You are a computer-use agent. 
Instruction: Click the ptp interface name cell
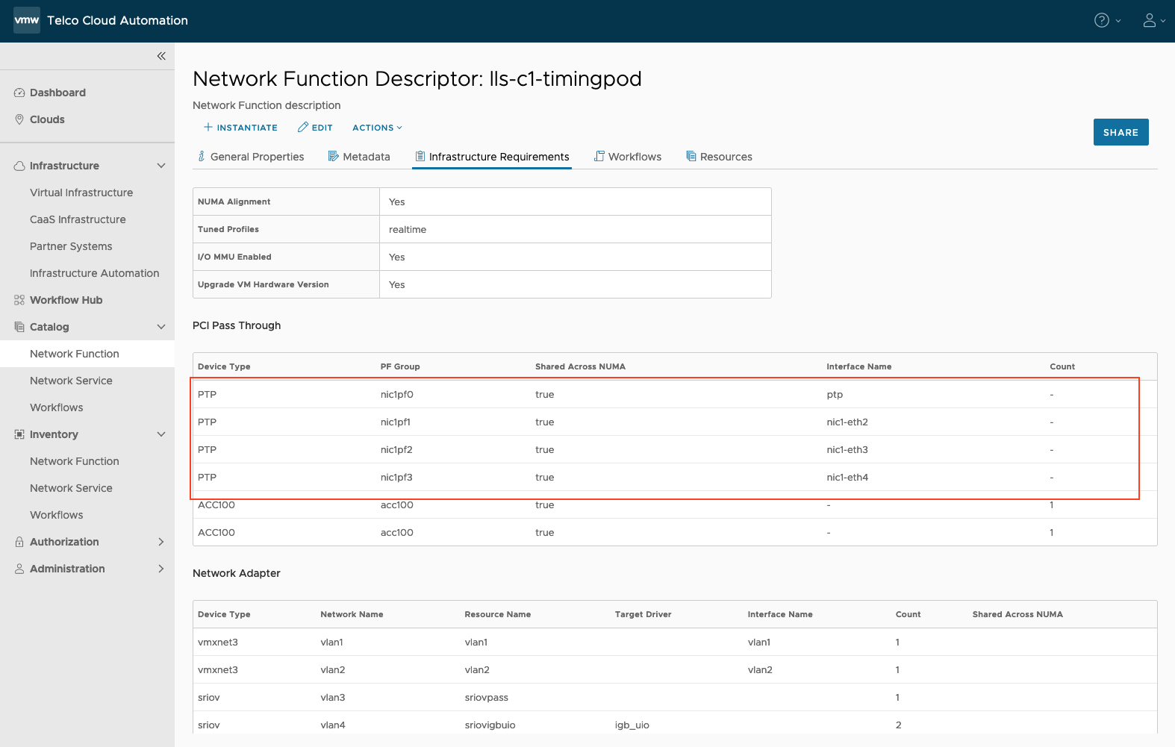[x=835, y=395]
